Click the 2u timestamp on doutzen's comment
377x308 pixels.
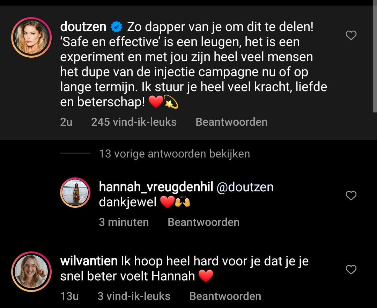click(x=66, y=122)
